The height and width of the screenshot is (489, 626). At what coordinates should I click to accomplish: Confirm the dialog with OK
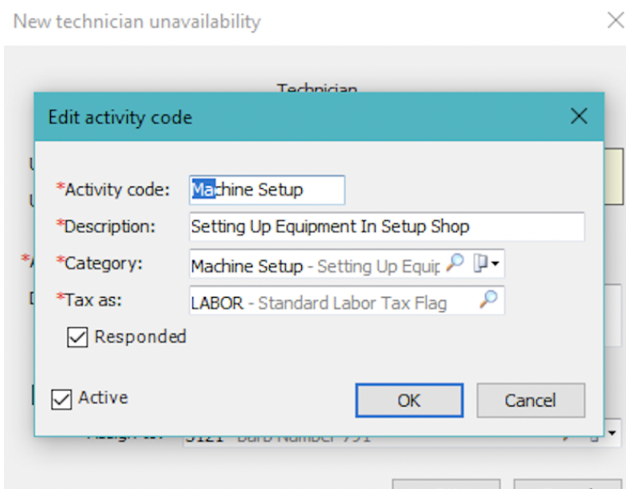[x=409, y=400]
